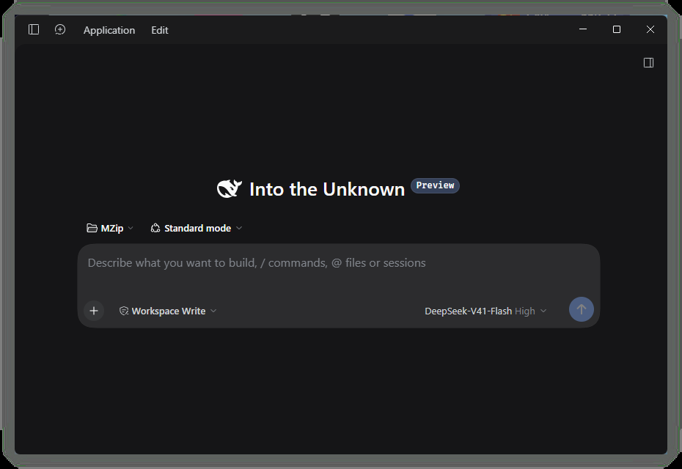Open the Application menu
Image resolution: width=682 pixels, height=469 pixels.
pyautogui.click(x=109, y=30)
